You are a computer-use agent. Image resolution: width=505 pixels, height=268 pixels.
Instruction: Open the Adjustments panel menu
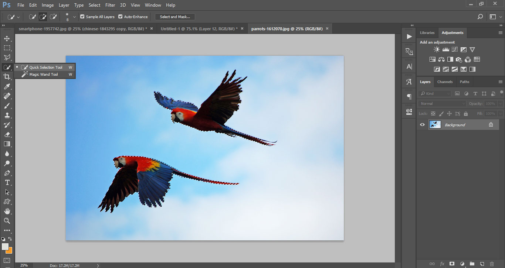click(501, 32)
